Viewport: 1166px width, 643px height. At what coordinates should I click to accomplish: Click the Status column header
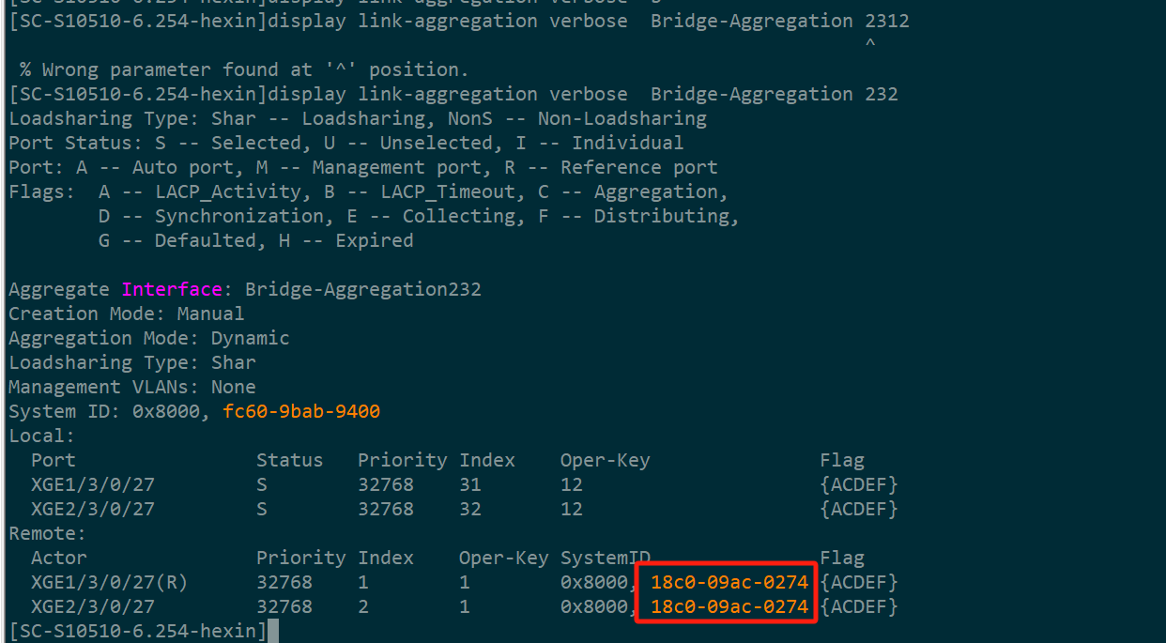tap(289, 460)
